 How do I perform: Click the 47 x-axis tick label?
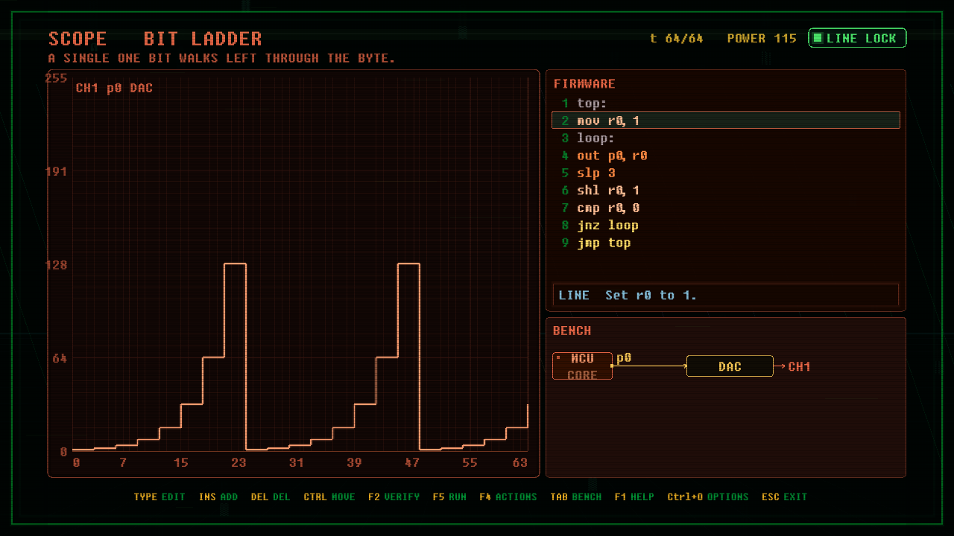point(412,462)
